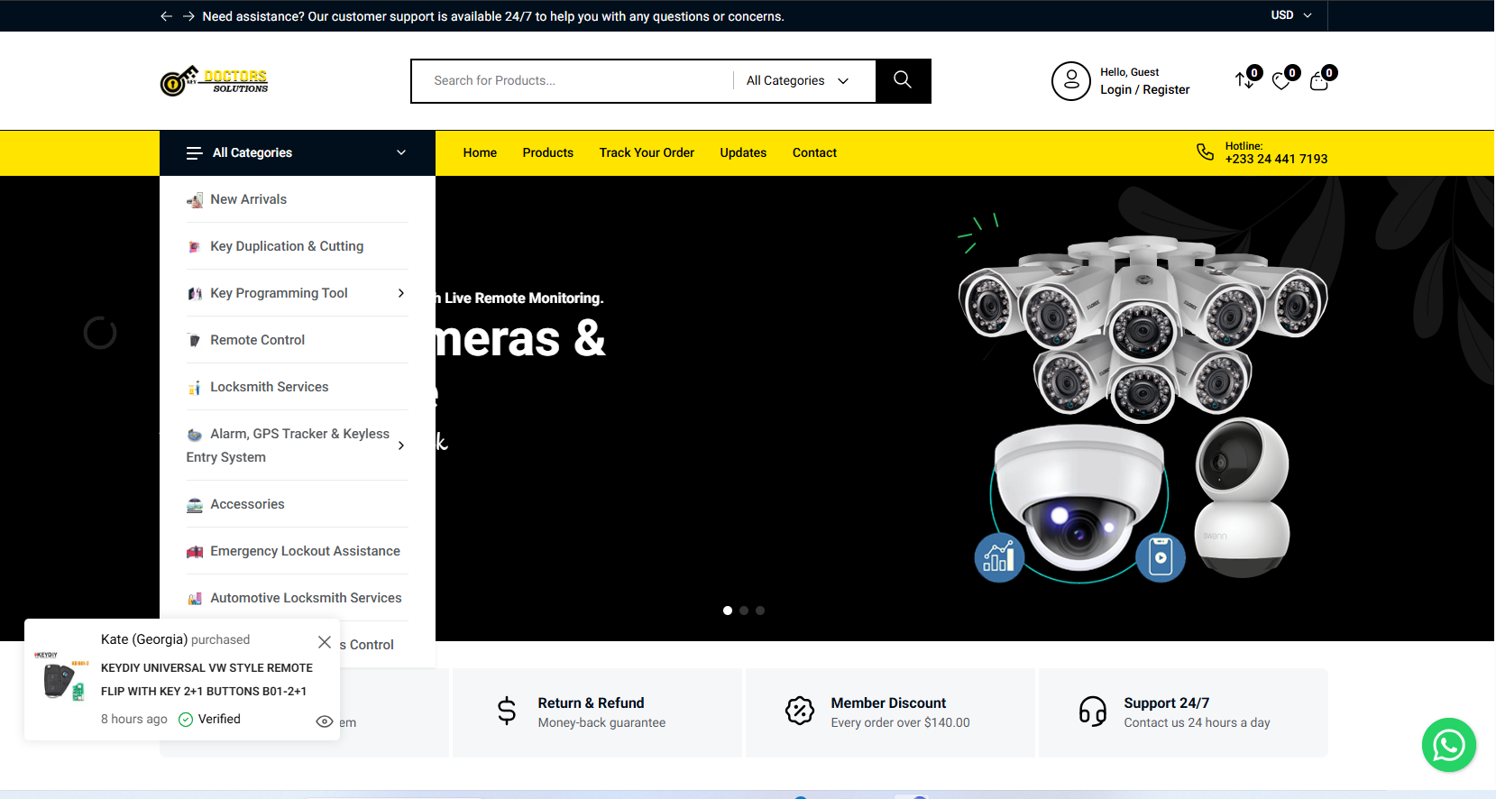1496x799 pixels.
Task: Open the All Categories search filter dropdown
Action: click(x=797, y=81)
